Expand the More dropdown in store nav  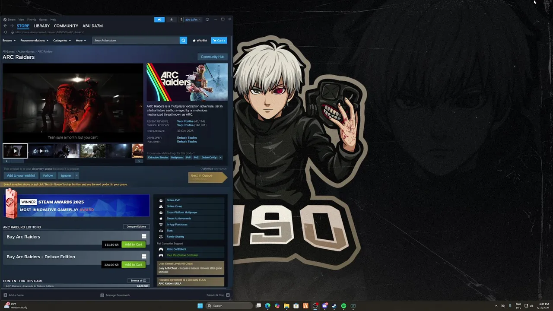coord(81,40)
